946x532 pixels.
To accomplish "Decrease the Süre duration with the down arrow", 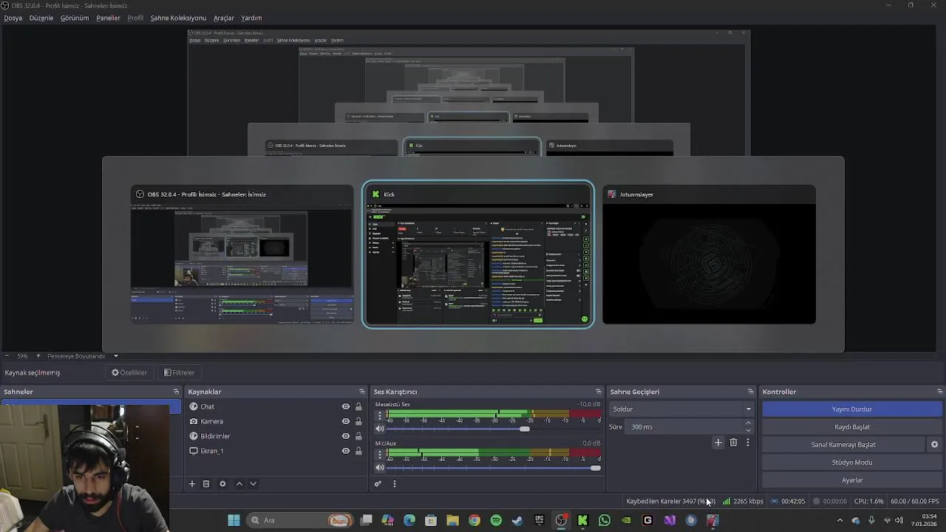I will coord(748,430).
